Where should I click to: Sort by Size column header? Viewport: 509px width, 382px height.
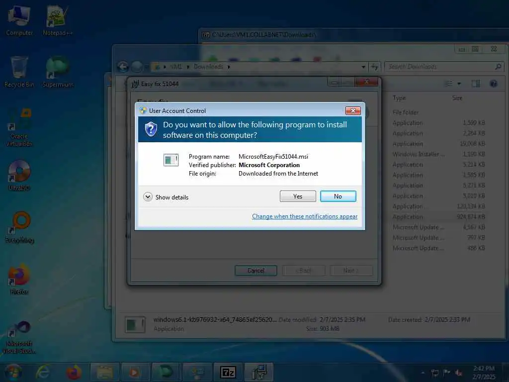(457, 98)
